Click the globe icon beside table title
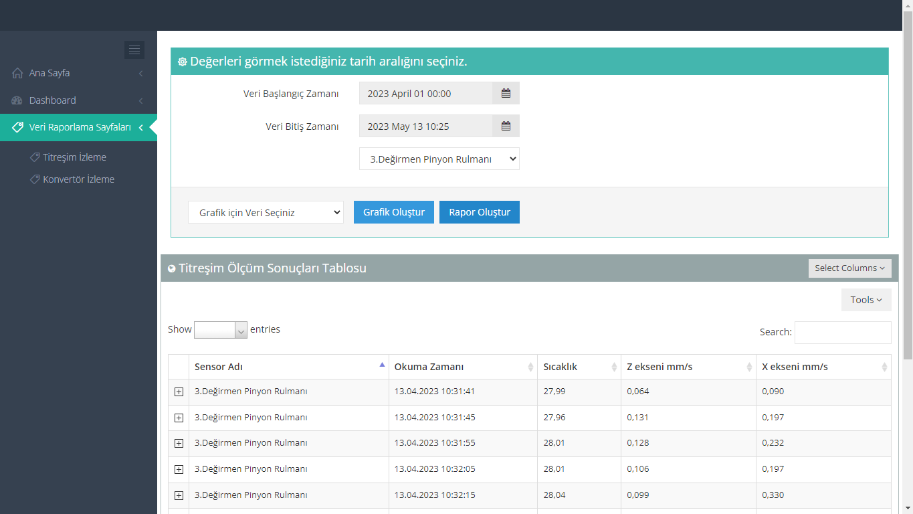Viewport: 913px width, 514px height. [x=172, y=269]
